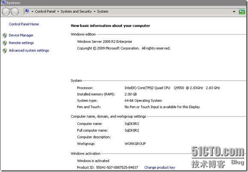Go to Control Panel breadcrumb
The height and width of the screenshot is (172, 248).
click(45, 12)
